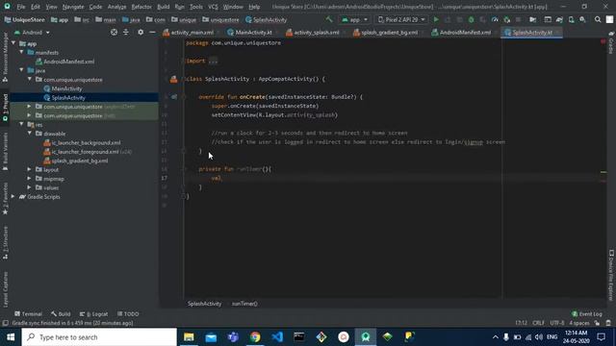The image size is (616, 346).
Task: Open Microsoft Teams from taskbar
Action: click(233, 337)
